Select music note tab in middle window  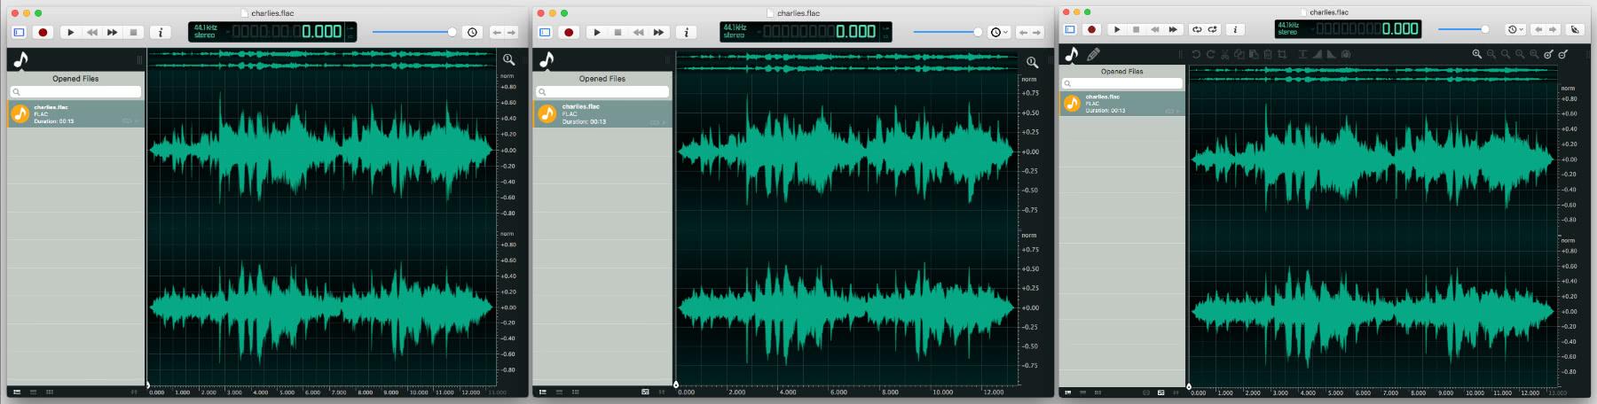(547, 59)
